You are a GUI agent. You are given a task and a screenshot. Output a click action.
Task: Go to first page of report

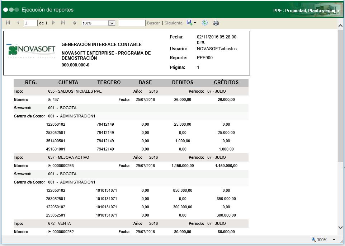pyautogui.click(x=8, y=23)
